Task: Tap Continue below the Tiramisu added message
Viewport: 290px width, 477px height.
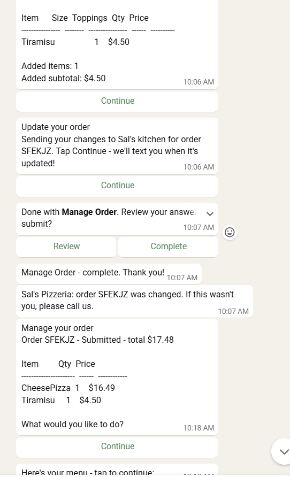Action: (x=117, y=101)
